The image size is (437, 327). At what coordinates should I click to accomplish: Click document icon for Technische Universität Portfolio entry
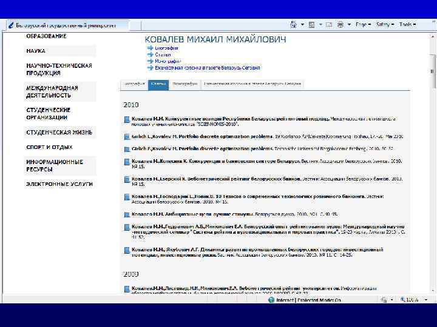(127, 150)
